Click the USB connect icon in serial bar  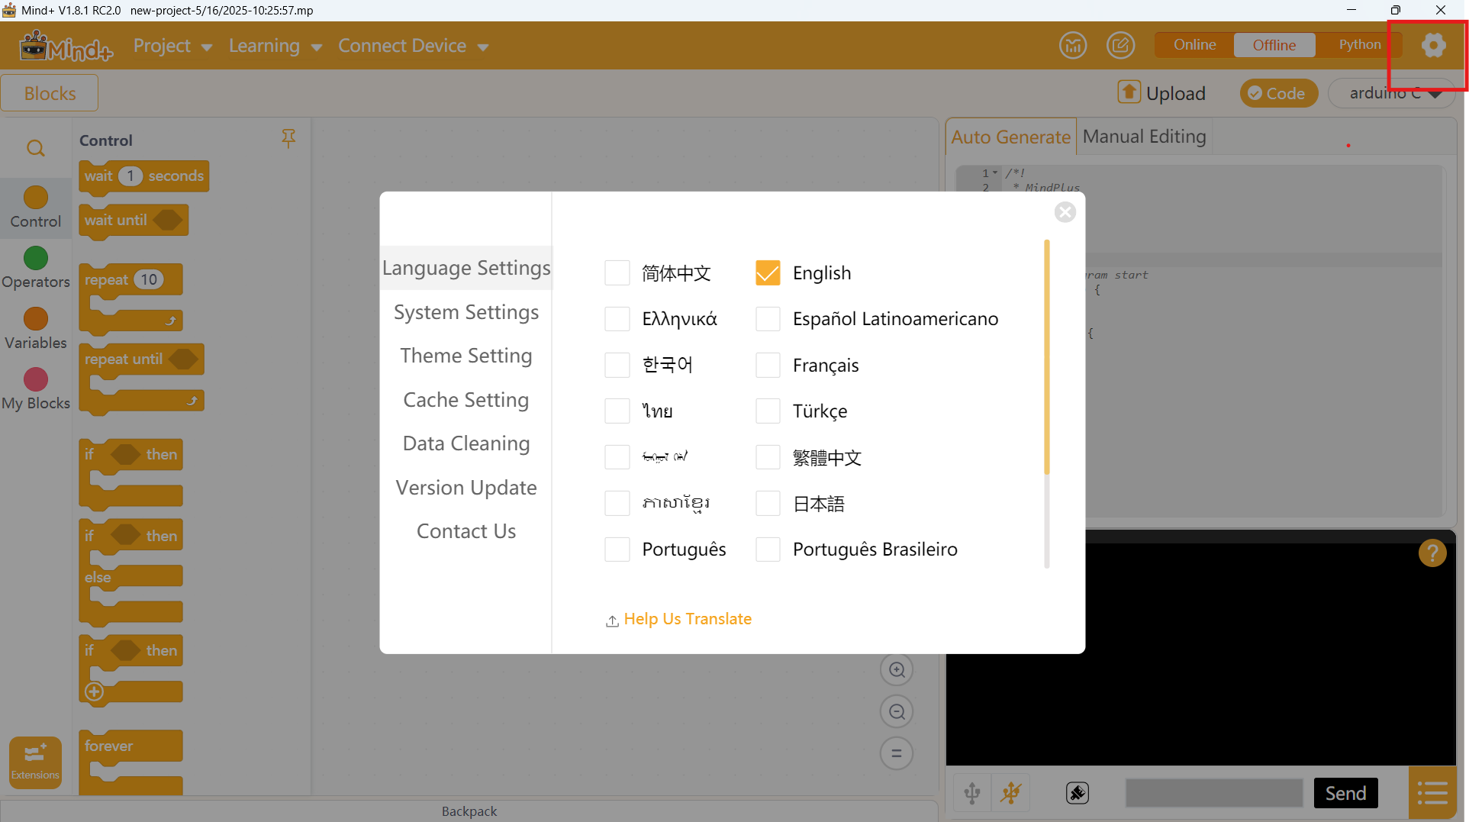(x=972, y=794)
